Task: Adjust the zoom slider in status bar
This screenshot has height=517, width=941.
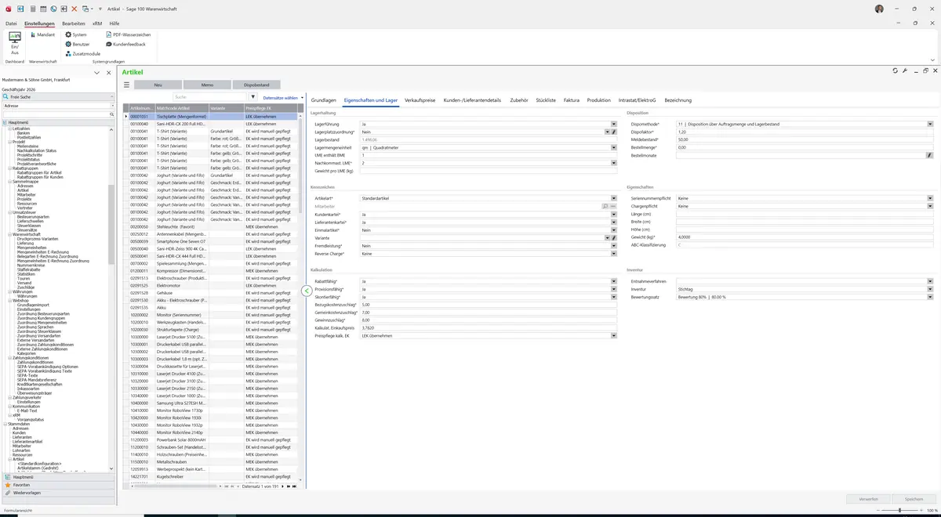Action: pos(899,511)
